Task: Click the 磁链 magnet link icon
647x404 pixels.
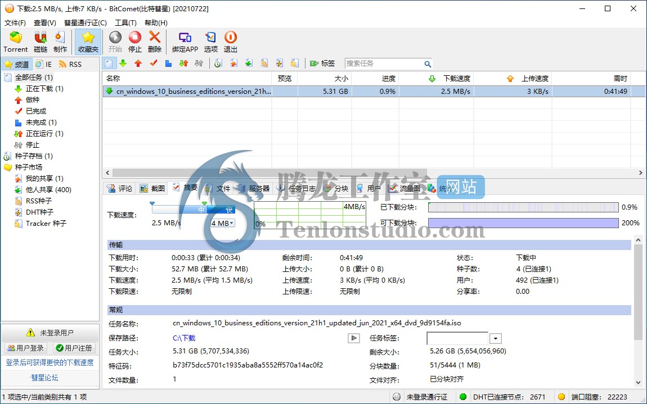Action: point(41,42)
